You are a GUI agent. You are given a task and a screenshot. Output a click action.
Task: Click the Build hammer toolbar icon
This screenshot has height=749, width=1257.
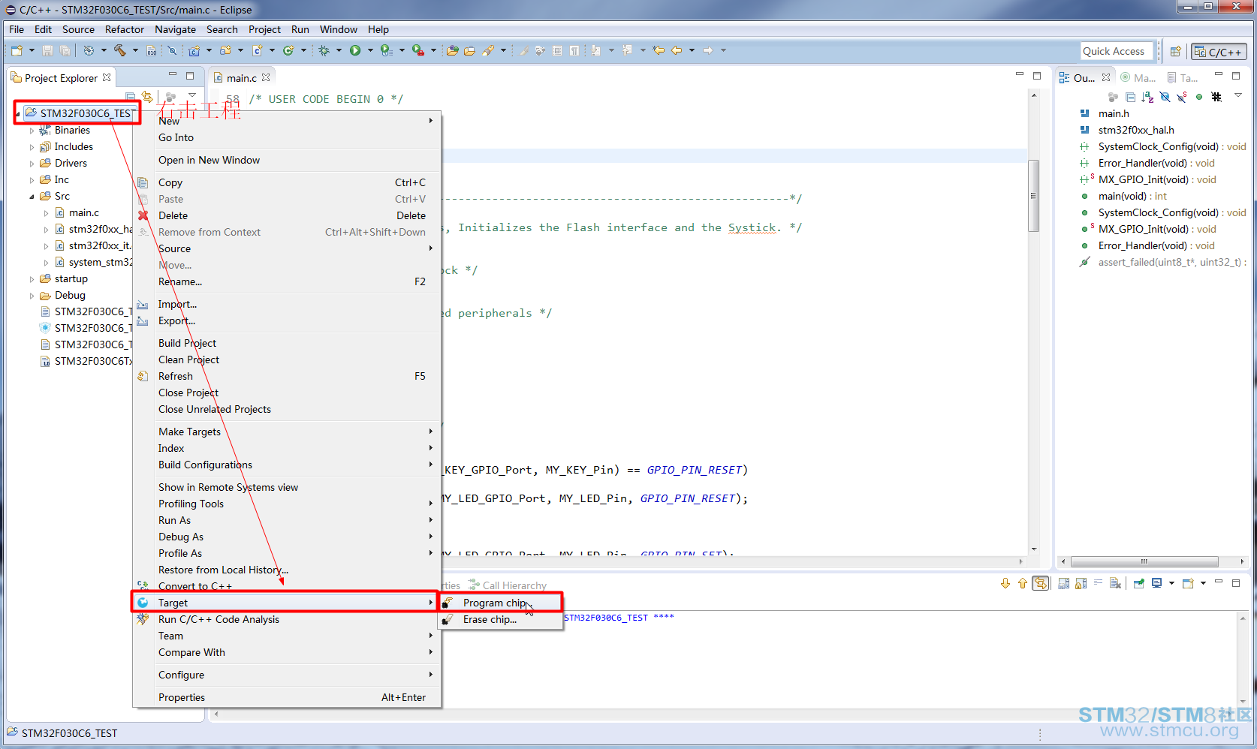click(x=119, y=50)
